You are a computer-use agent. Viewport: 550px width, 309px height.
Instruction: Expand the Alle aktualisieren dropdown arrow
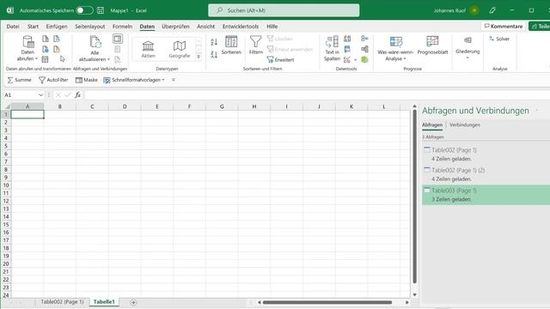pos(108,59)
